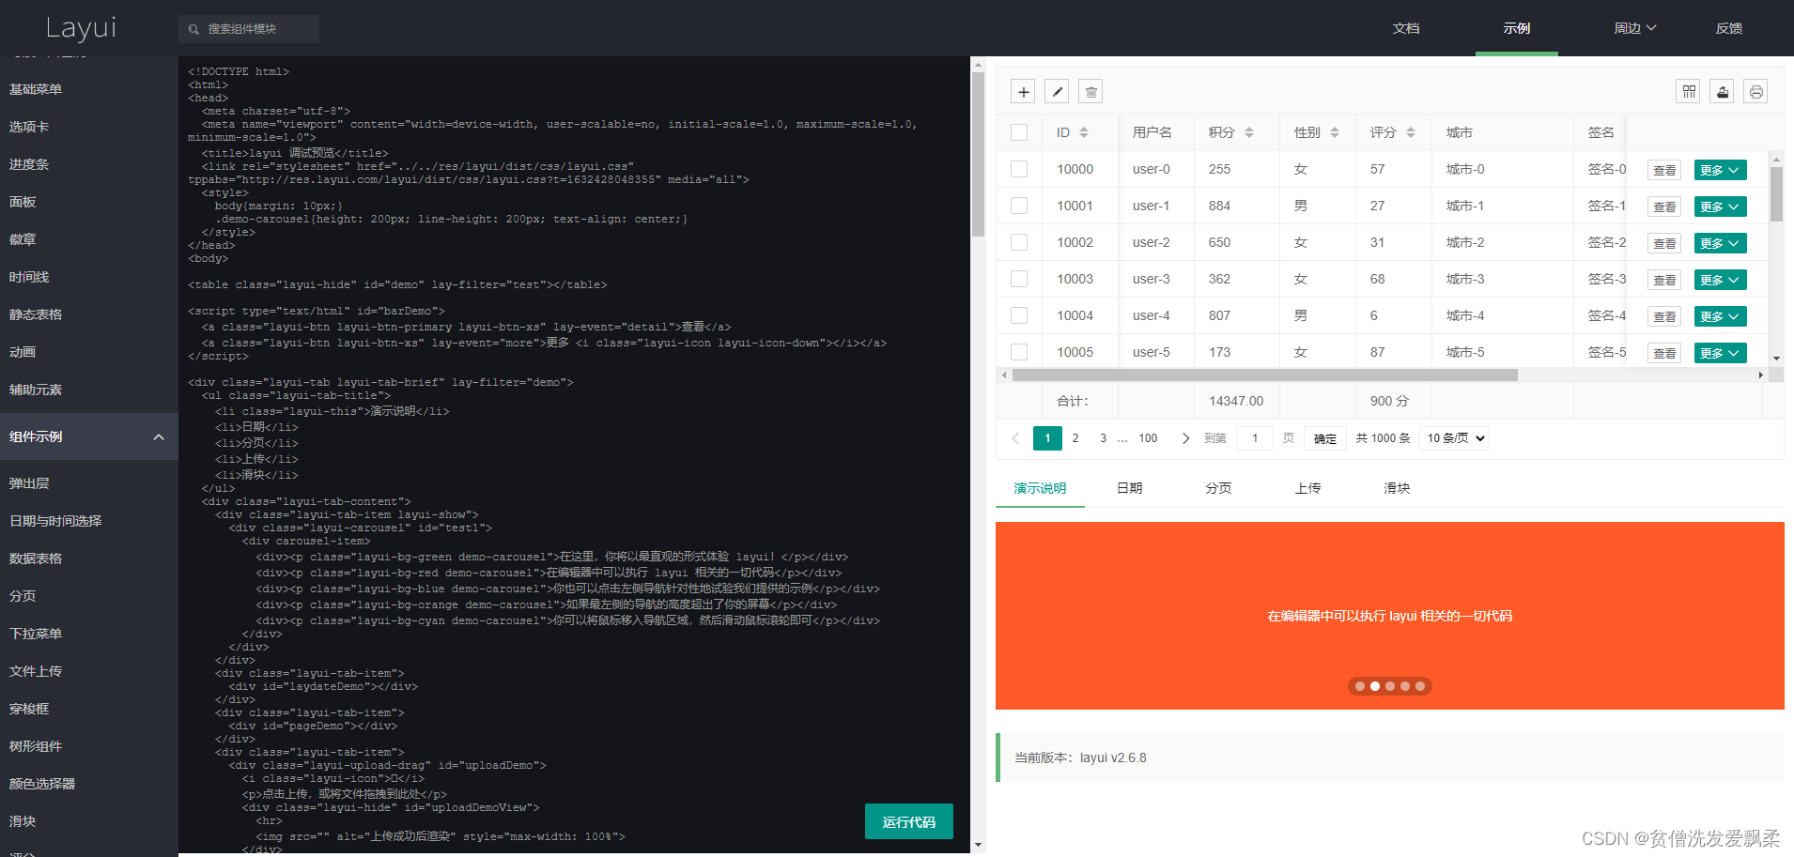The width and height of the screenshot is (1794, 857).
Task: Select the fourth carousel indicator dot
Action: 1405,686
